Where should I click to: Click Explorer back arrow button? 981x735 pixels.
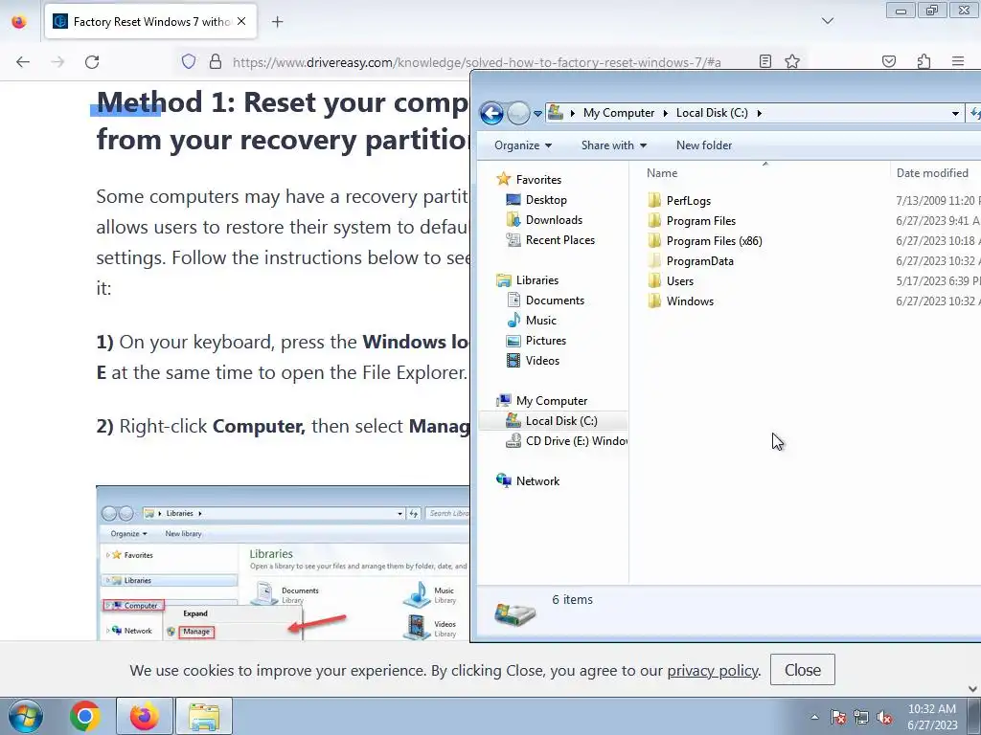click(x=491, y=113)
